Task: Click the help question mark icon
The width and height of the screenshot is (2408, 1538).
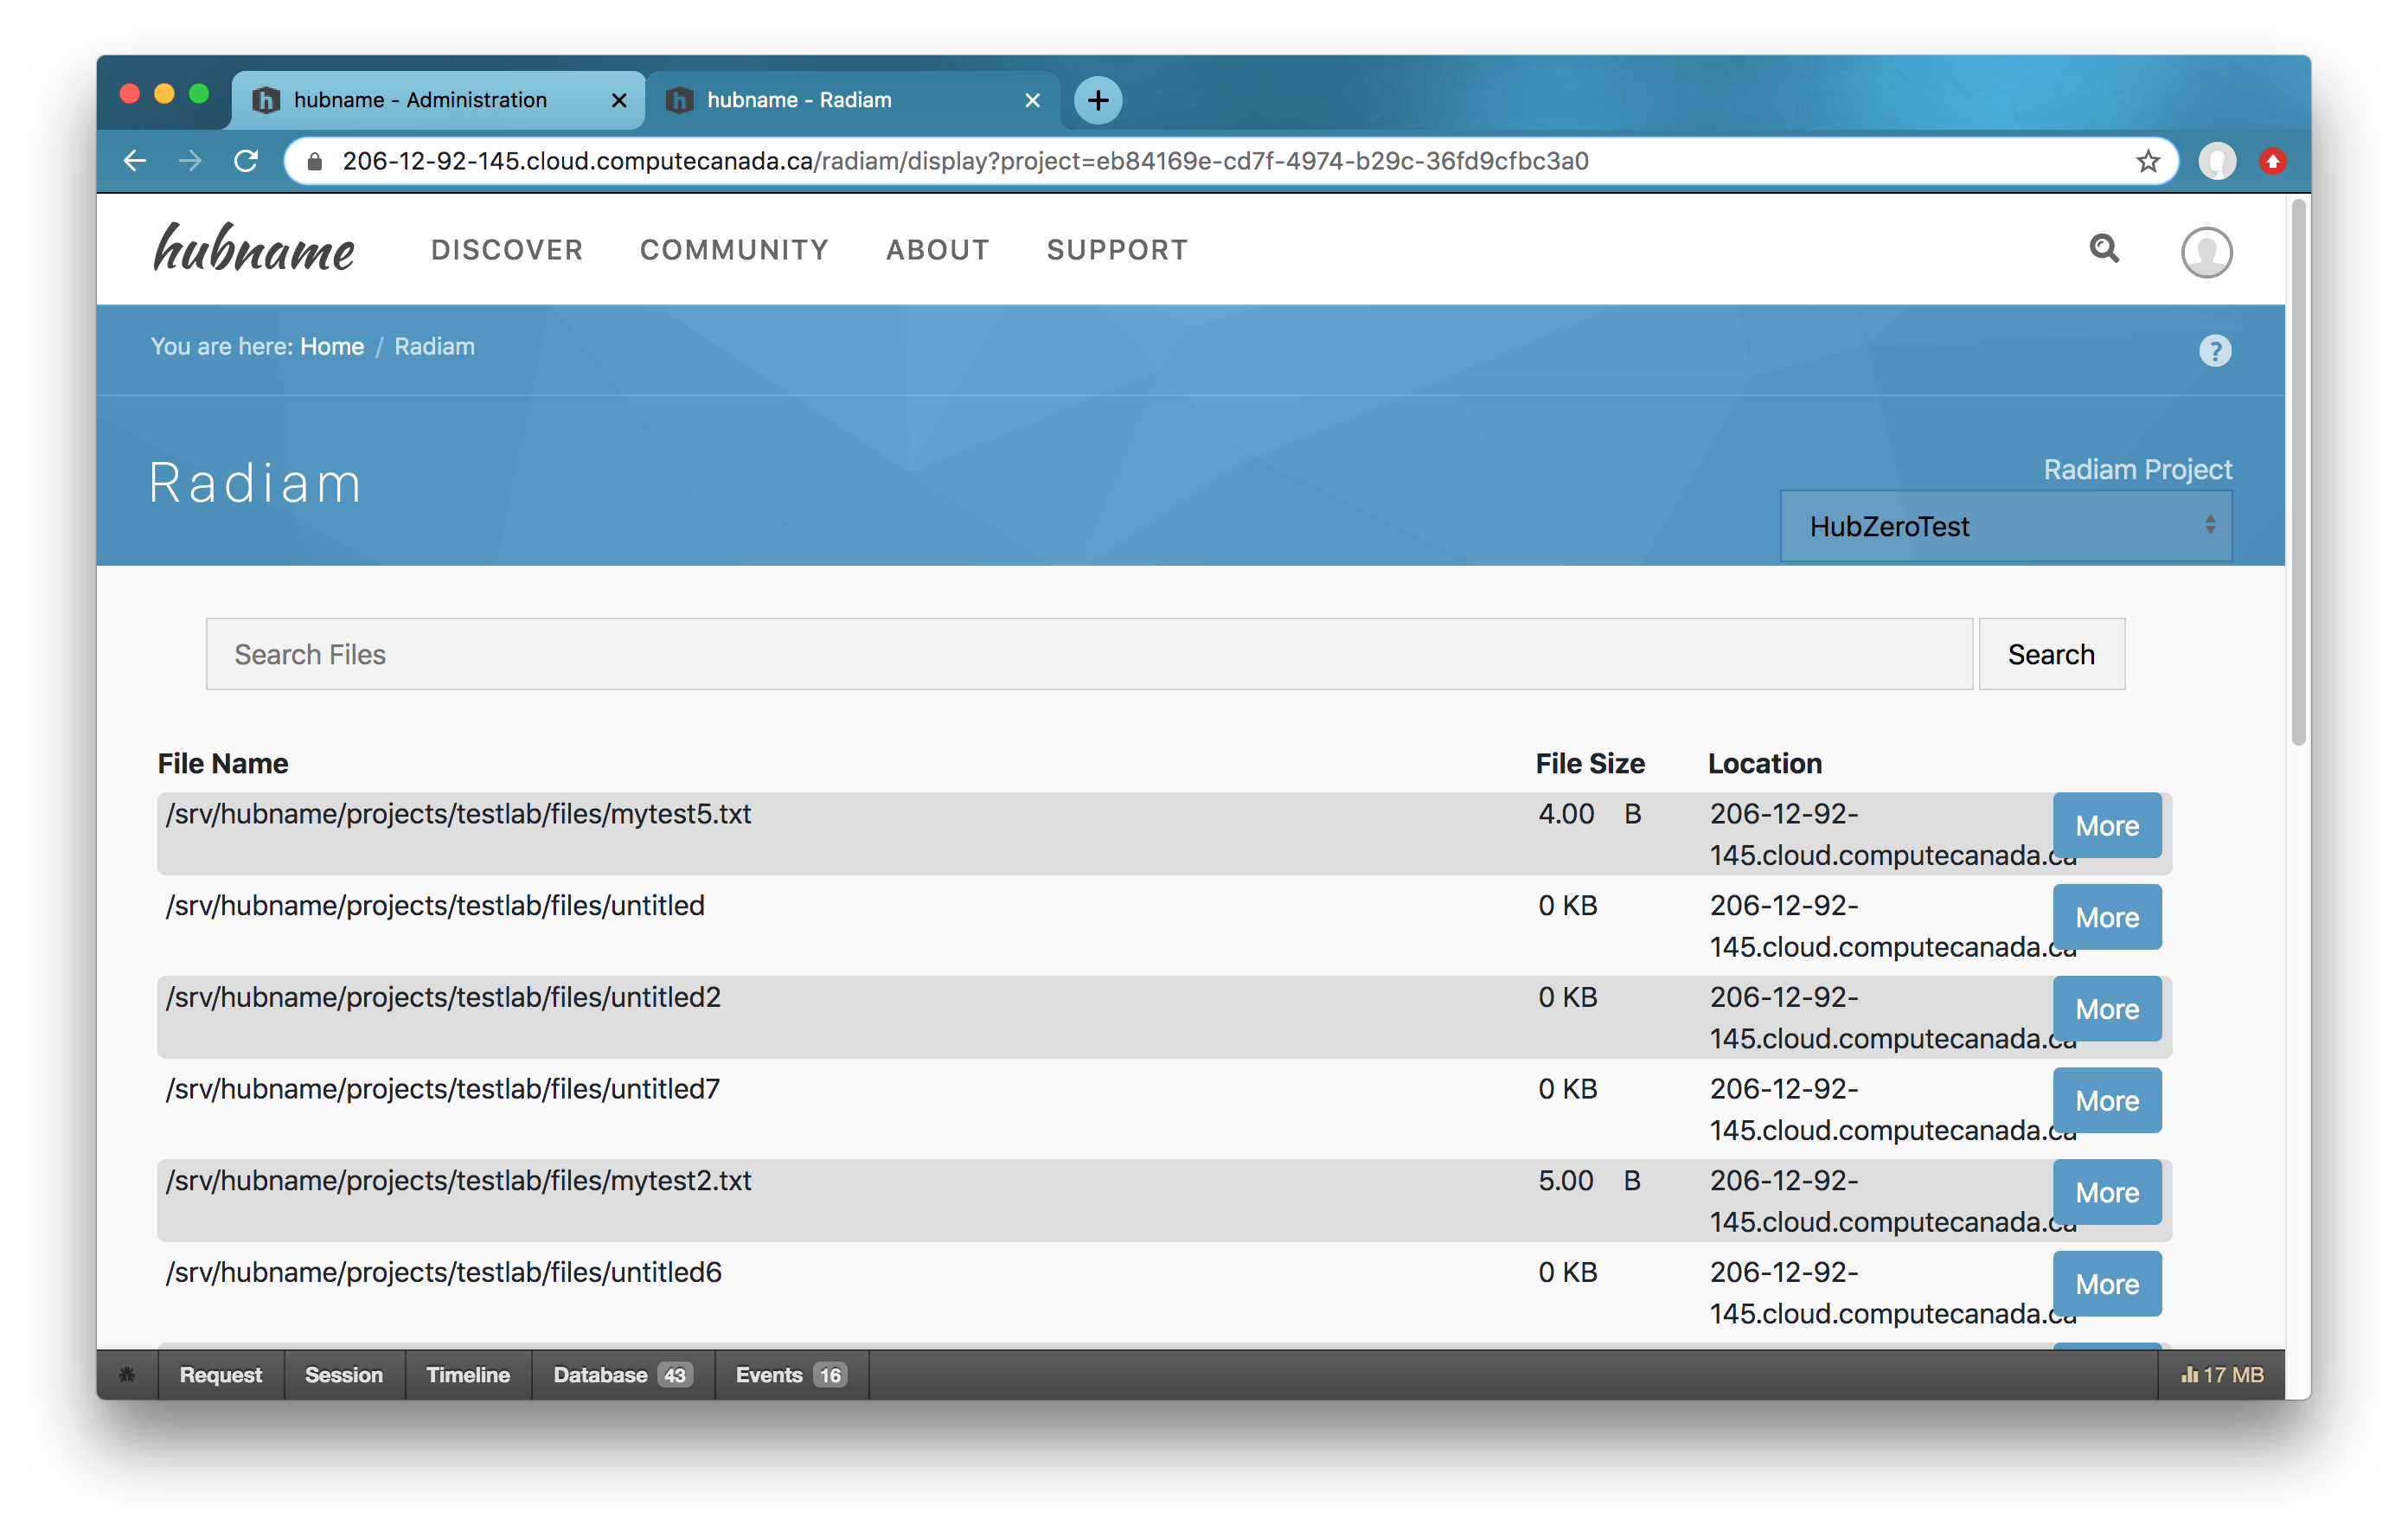Action: pos(2214,350)
